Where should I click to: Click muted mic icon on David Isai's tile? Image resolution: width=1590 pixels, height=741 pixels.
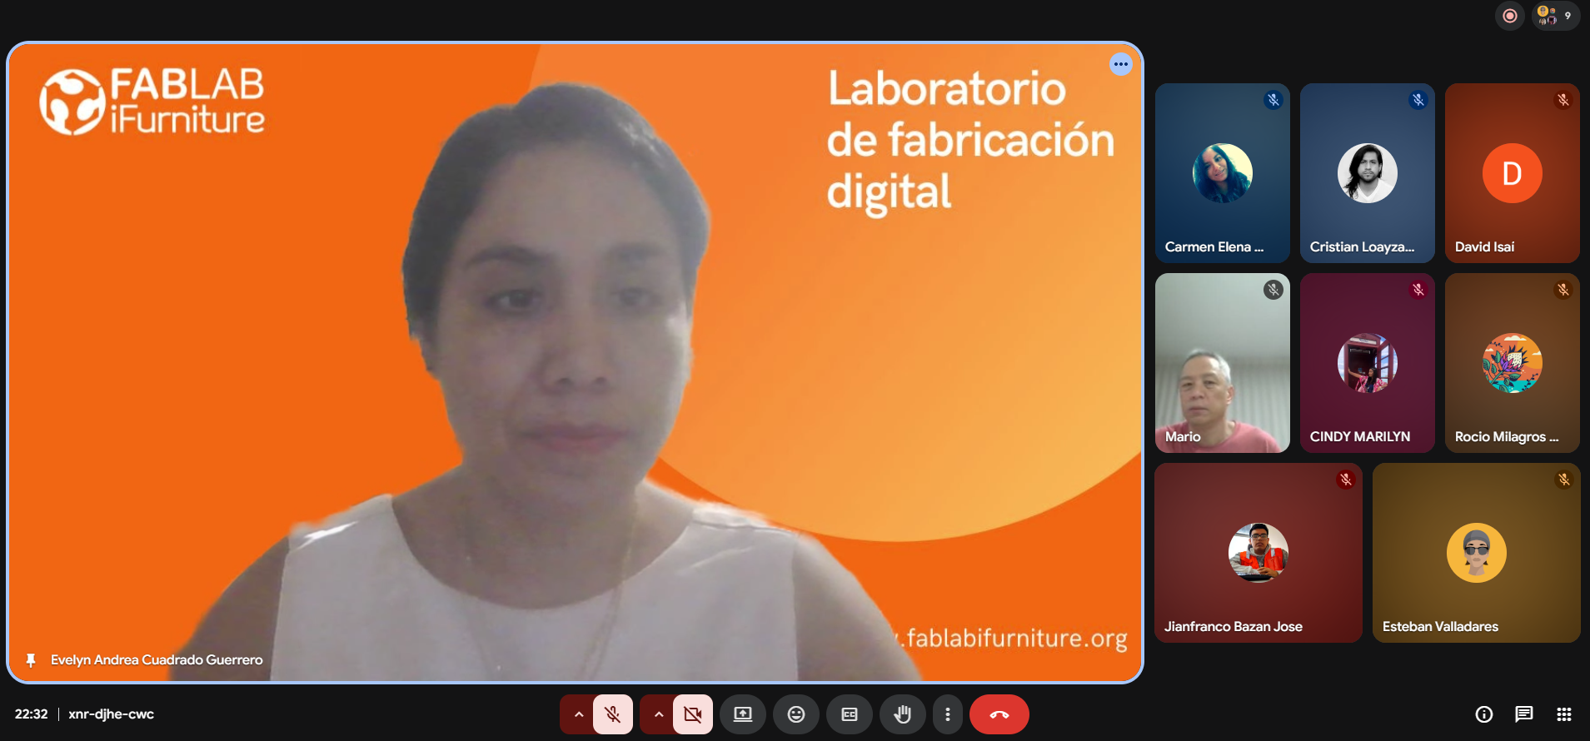[x=1563, y=100]
